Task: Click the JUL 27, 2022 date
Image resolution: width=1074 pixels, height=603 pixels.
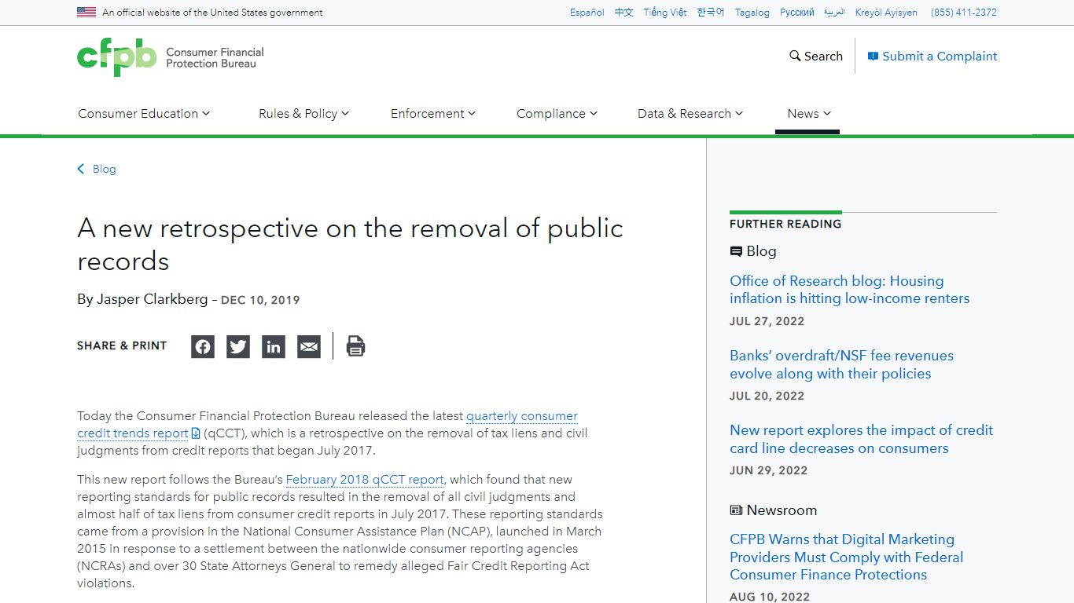Action: click(x=767, y=321)
